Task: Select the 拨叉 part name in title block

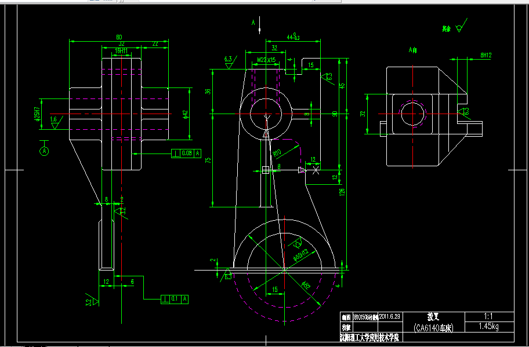Action: (x=433, y=317)
